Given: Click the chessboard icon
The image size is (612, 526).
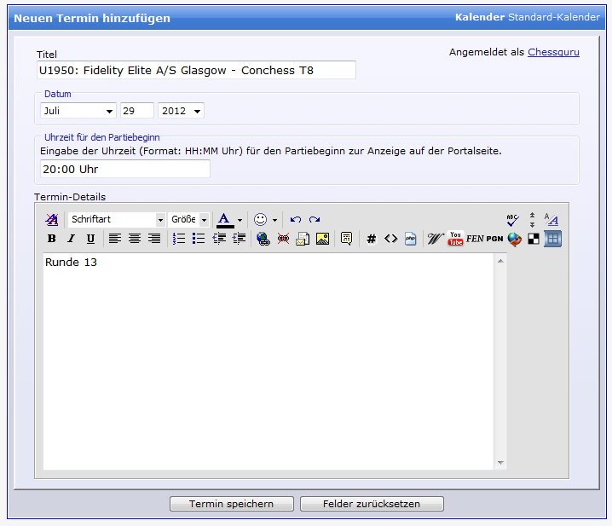Looking at the screenshot, I should (534, 239).
